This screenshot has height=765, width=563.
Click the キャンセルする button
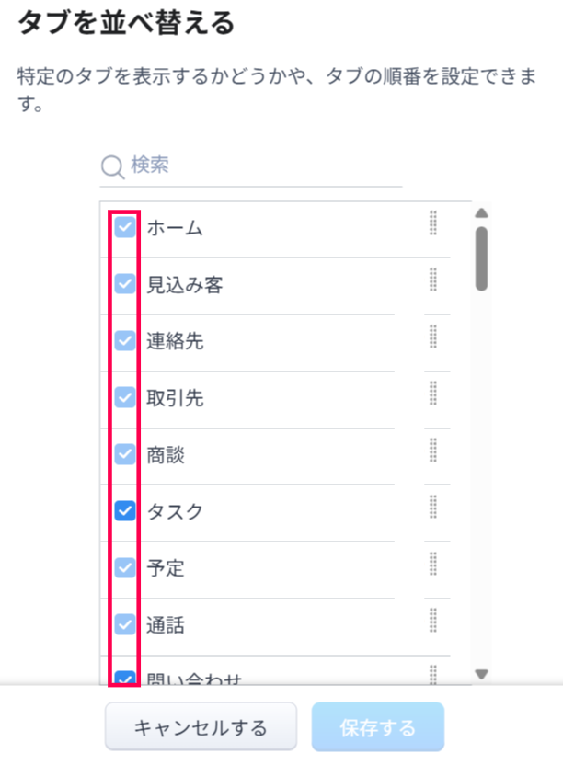tap(201, 728)
